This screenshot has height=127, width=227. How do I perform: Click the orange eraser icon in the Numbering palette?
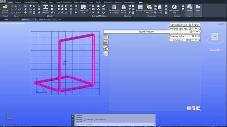click(106, 42)
